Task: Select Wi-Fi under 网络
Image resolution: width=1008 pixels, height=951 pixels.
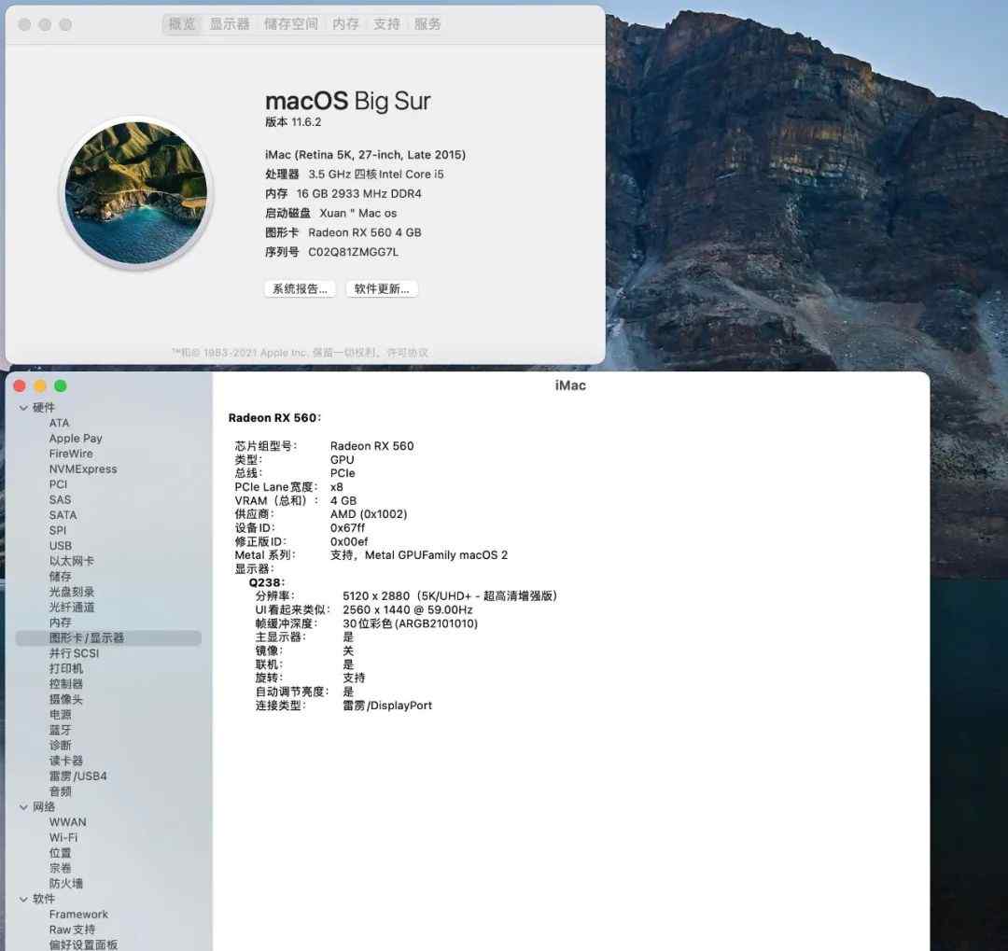Action: point(63,837)
